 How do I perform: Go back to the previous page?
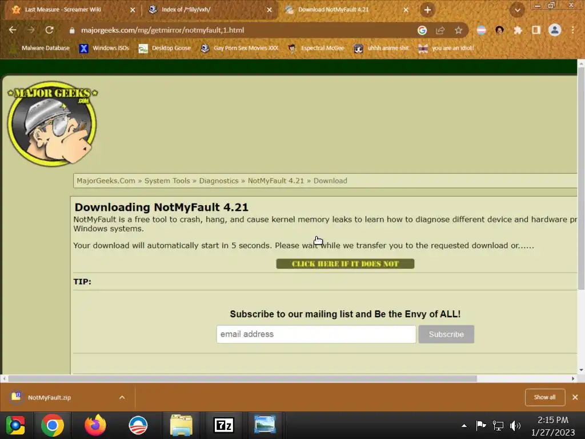pos(13,30)
